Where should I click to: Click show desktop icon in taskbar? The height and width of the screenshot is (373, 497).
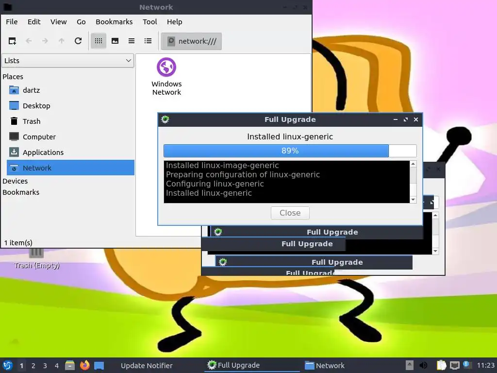(x=99, y=365)
